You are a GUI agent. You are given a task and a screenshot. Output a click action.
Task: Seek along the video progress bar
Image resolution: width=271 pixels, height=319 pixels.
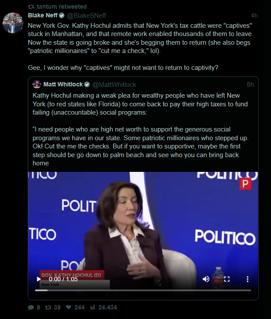(143, 290)
